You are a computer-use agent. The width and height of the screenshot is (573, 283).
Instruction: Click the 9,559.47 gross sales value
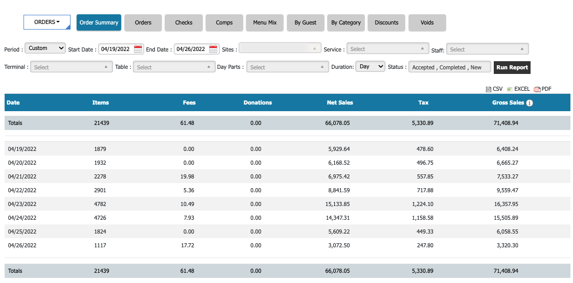[x=507, y=190]
